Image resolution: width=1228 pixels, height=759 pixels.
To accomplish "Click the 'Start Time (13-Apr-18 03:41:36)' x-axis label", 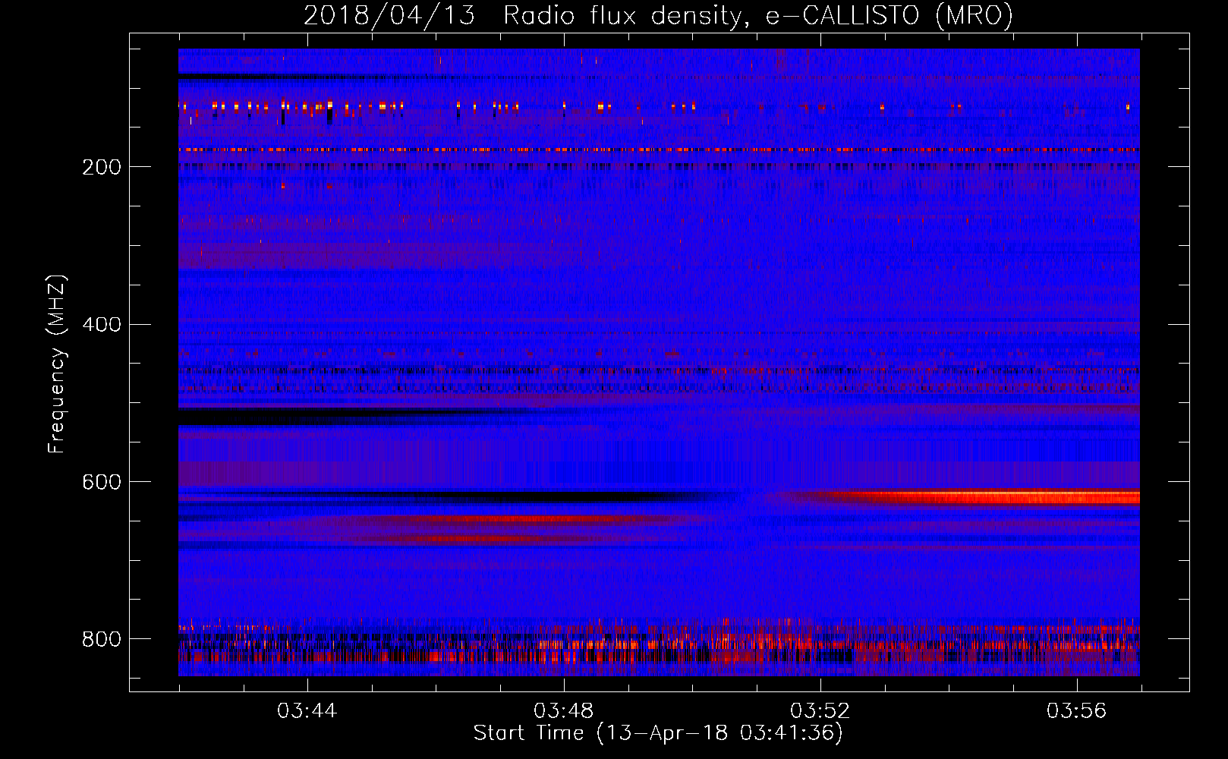I will (x=658, y=733).
